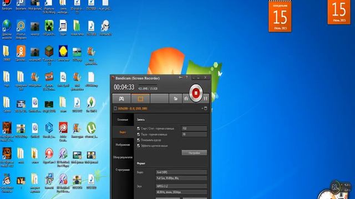Select the Видео tab in Bandicam sidebar

[123, 132]
